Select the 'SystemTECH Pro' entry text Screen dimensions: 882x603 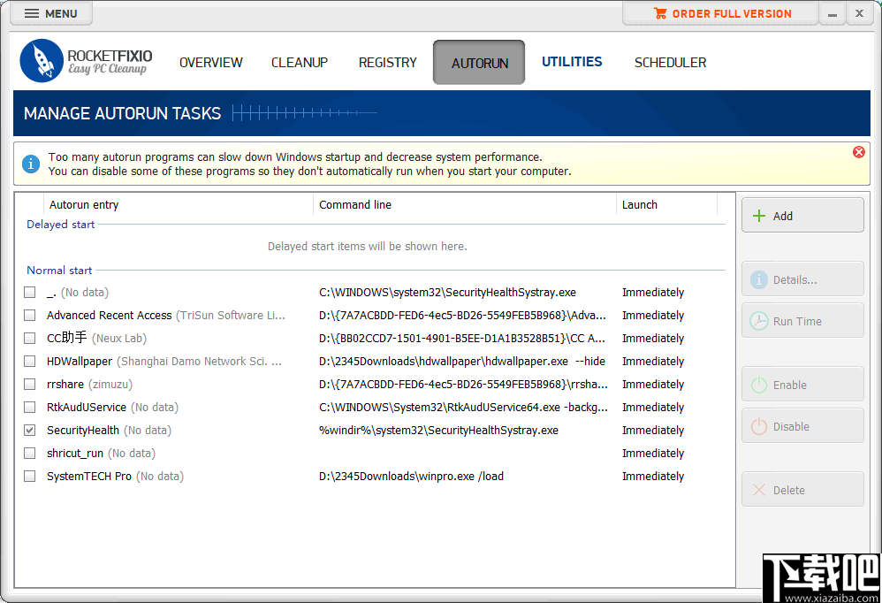pyautogui.click(x=89, y=477)
